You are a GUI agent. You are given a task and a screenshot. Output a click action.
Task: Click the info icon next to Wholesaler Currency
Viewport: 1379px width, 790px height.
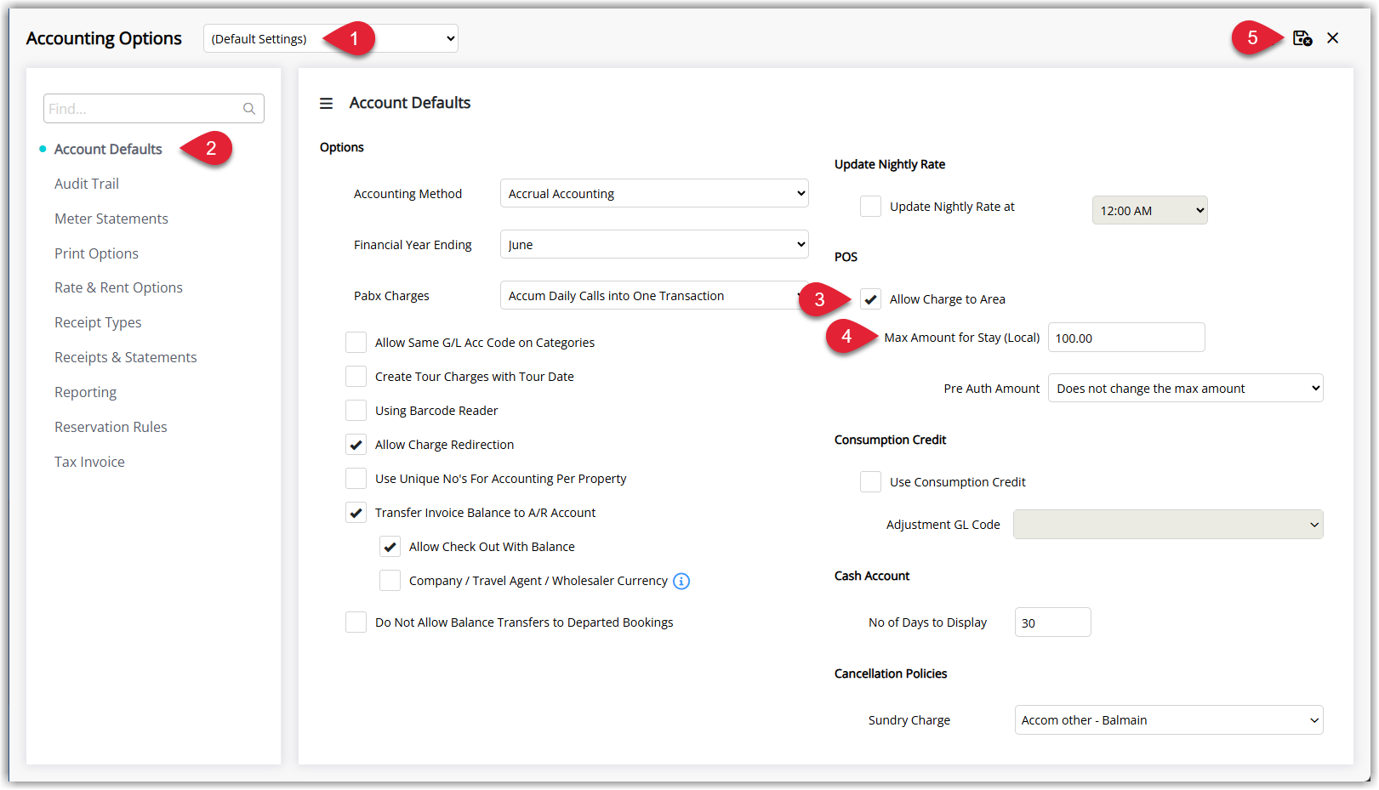pyautogui.click(x=681, y=581)
